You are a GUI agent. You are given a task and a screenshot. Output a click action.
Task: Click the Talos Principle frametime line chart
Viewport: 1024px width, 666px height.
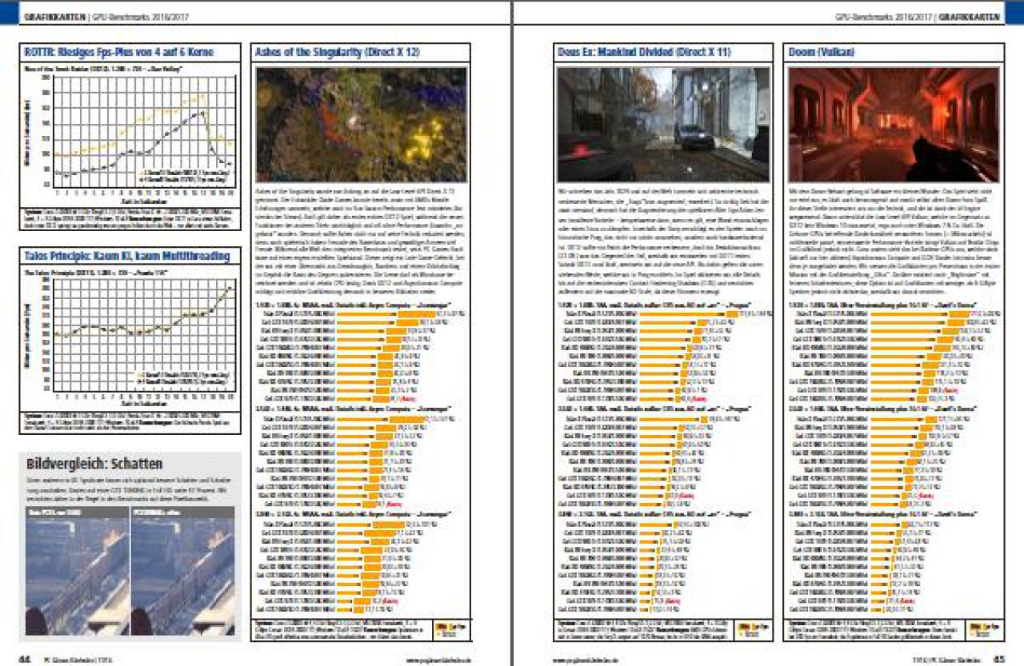click(x=130, y=341)
